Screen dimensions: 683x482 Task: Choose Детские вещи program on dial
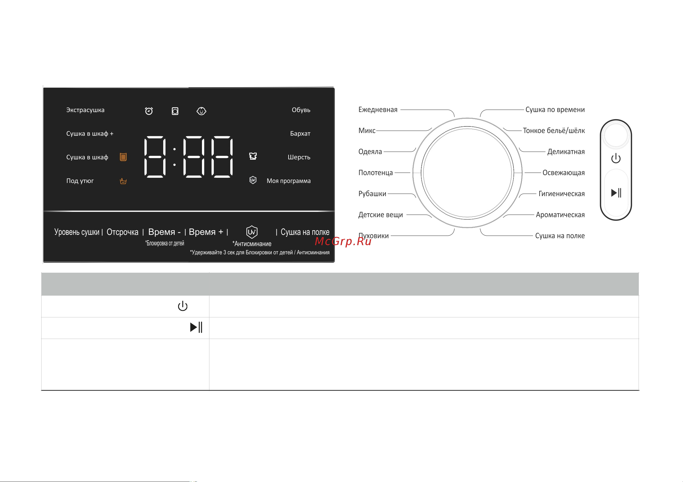point(380,215)
